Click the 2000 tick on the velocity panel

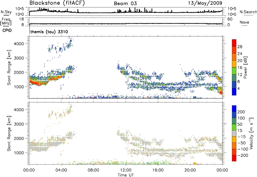point(19,138)
